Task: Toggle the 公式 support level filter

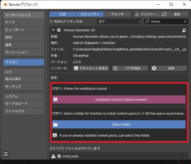Action: point(63,14)
